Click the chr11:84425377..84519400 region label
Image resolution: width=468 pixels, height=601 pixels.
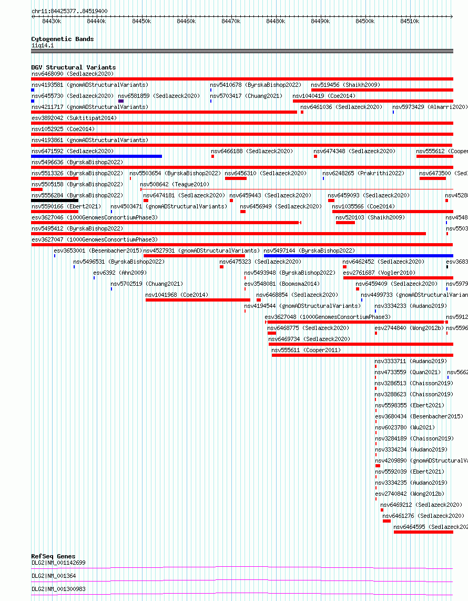[x=69, y=11]
